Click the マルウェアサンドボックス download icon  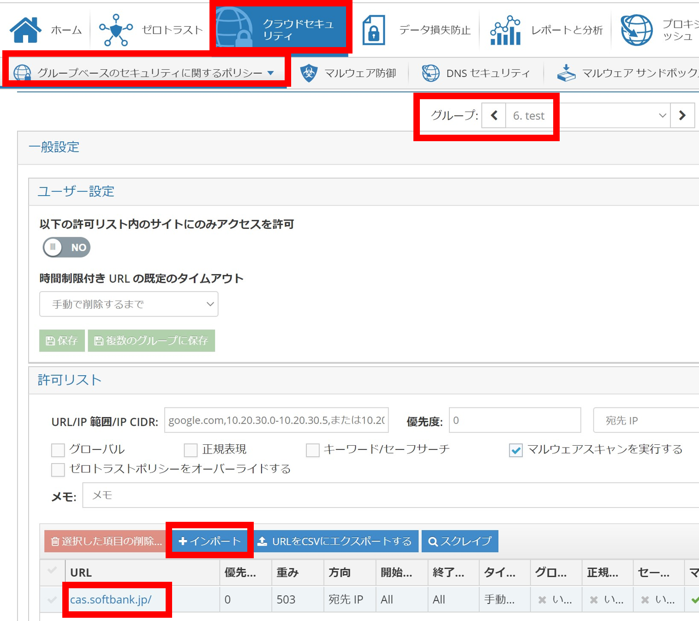[x=567, y=72]
